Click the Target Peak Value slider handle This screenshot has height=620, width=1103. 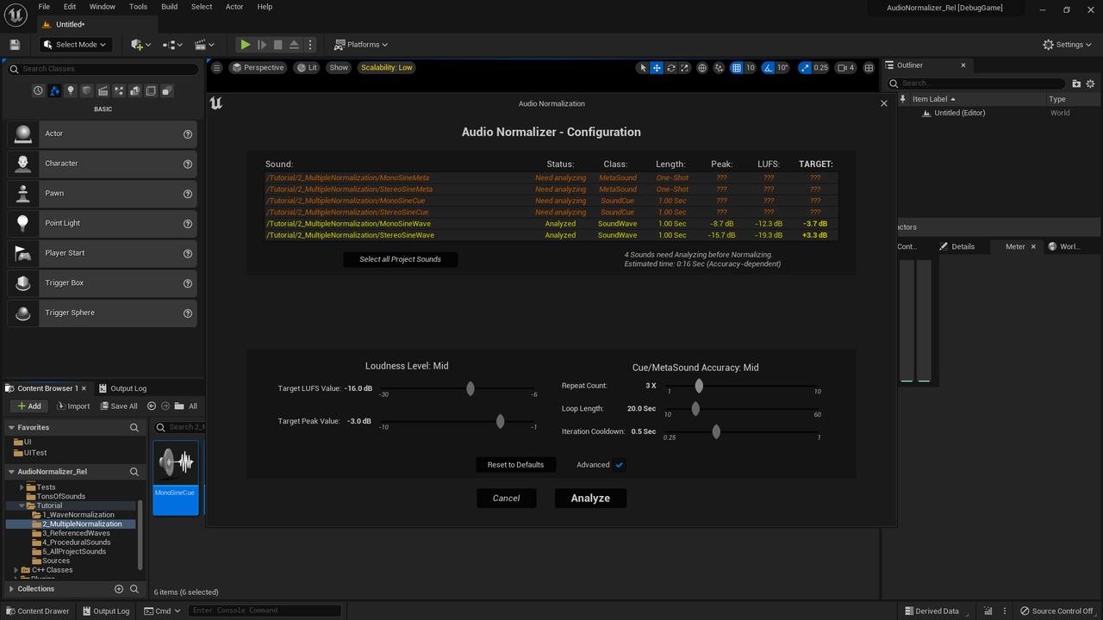(500, 421)
